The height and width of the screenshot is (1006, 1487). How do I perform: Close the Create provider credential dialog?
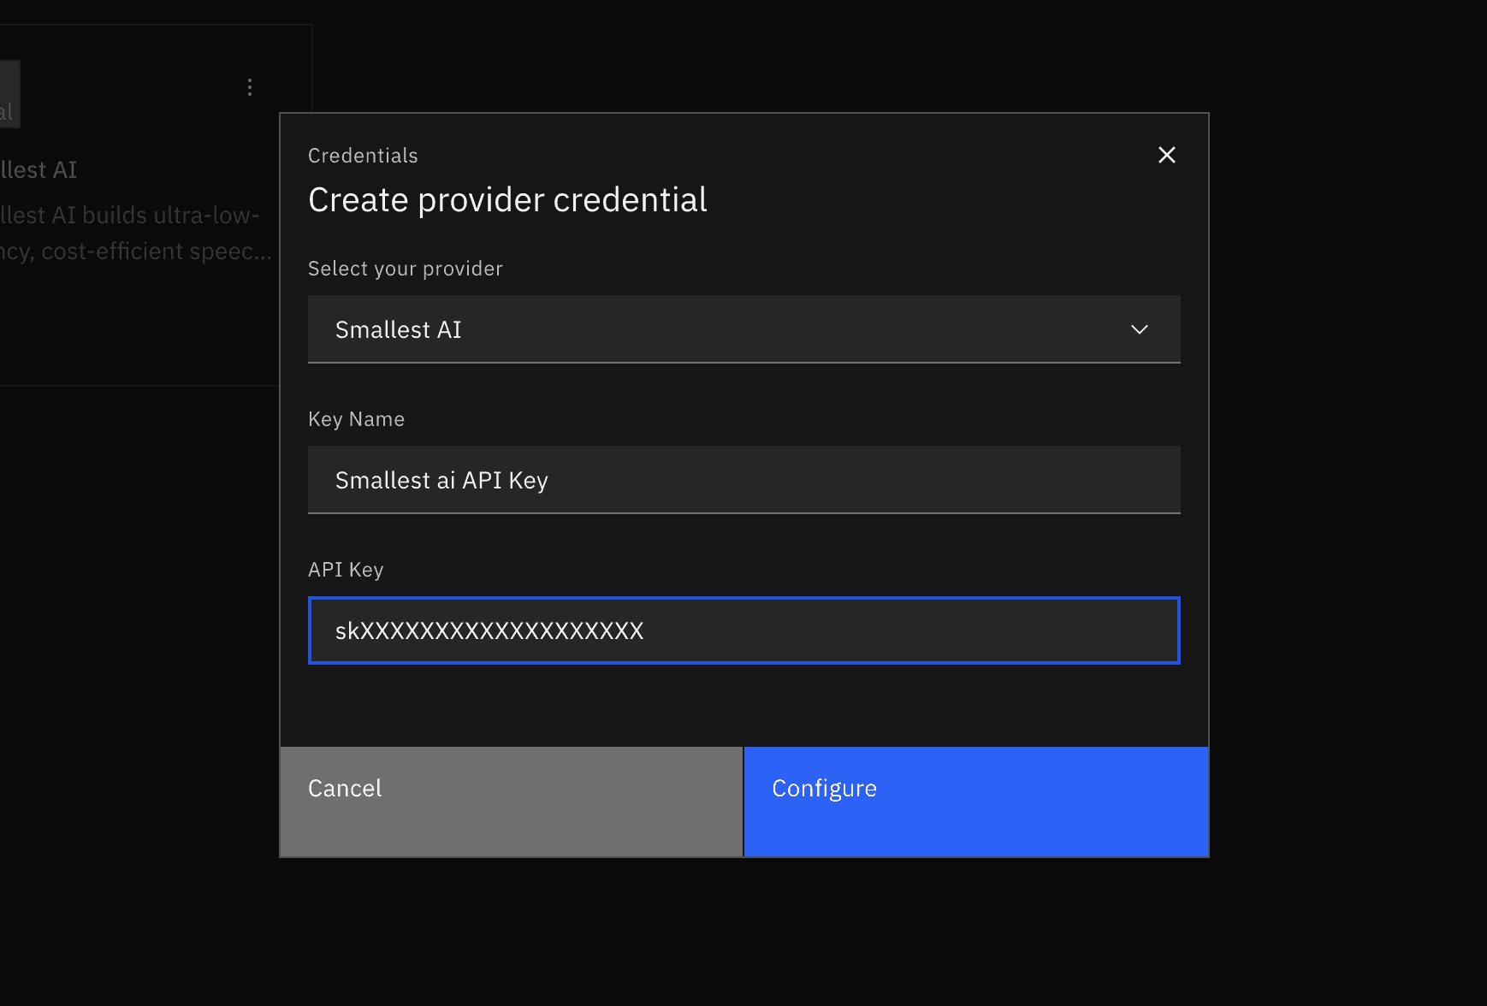coord(1166,155)
